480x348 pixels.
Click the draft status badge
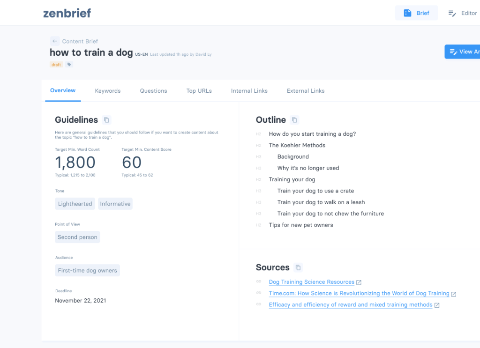pos(56,65)
